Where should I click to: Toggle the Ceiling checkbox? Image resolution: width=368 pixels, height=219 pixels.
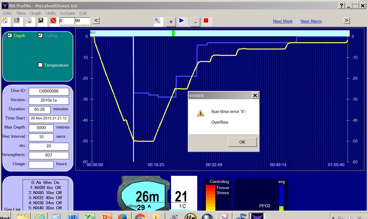[x=40, y=36]
